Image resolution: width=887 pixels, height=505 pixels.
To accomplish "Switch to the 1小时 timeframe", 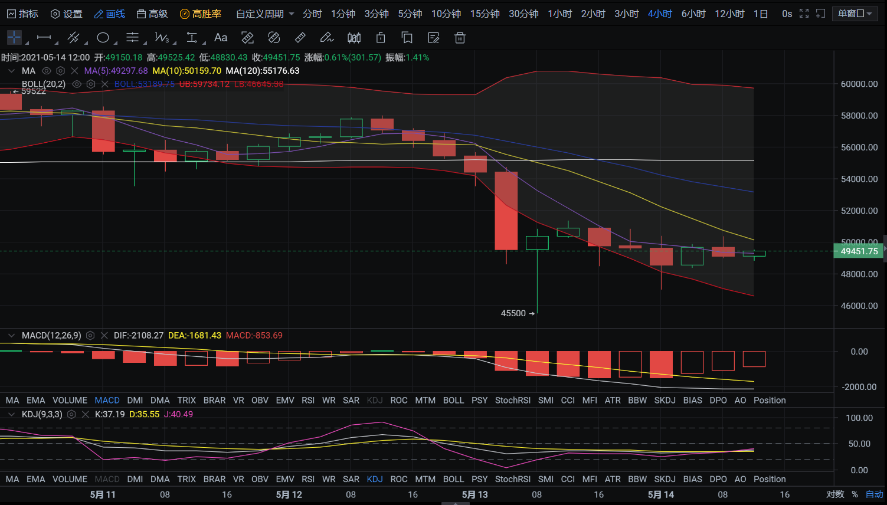I will coord(559,14).
